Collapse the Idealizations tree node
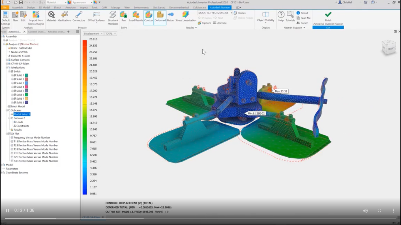The height and width of the screenshot is (225, 401). tap(7, 67)
